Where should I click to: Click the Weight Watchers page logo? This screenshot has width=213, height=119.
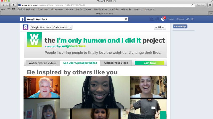tap(25, 27)
